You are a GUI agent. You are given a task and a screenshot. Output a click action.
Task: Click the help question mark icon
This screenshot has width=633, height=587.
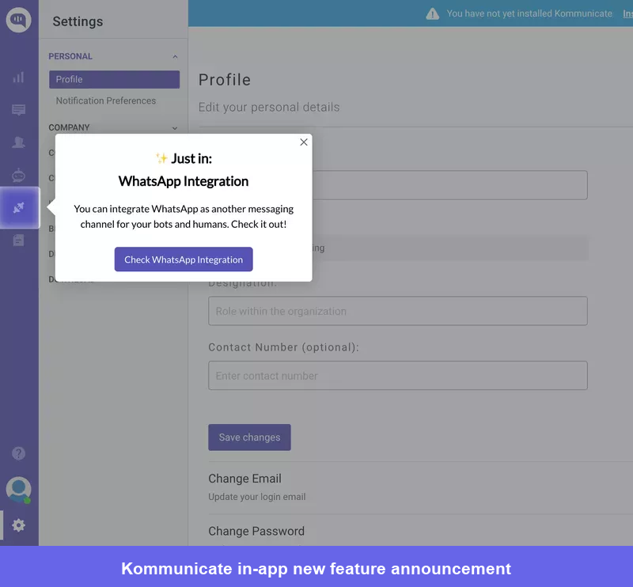tap(18, 453)
